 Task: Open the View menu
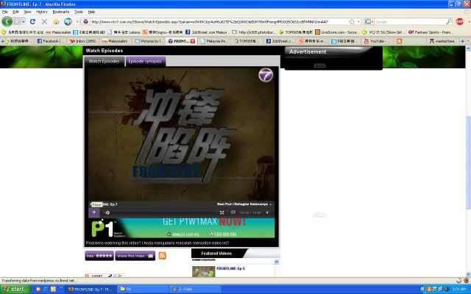click(x=28, y=12)
